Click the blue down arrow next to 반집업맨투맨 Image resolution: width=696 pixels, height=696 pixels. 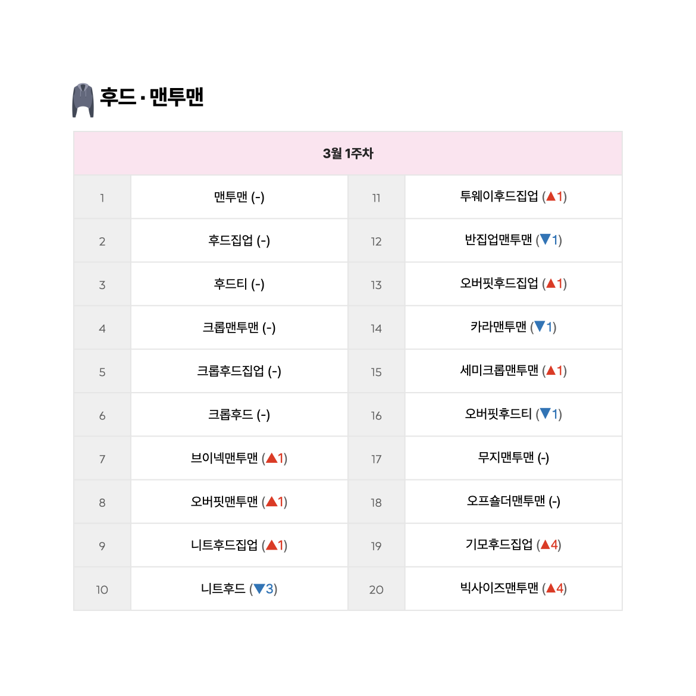[x=545, y=239]
